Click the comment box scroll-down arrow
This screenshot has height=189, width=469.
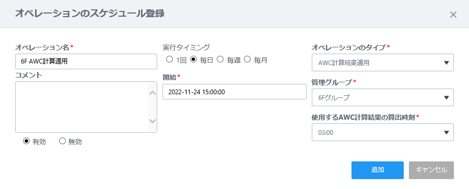(x=153, y=121)
